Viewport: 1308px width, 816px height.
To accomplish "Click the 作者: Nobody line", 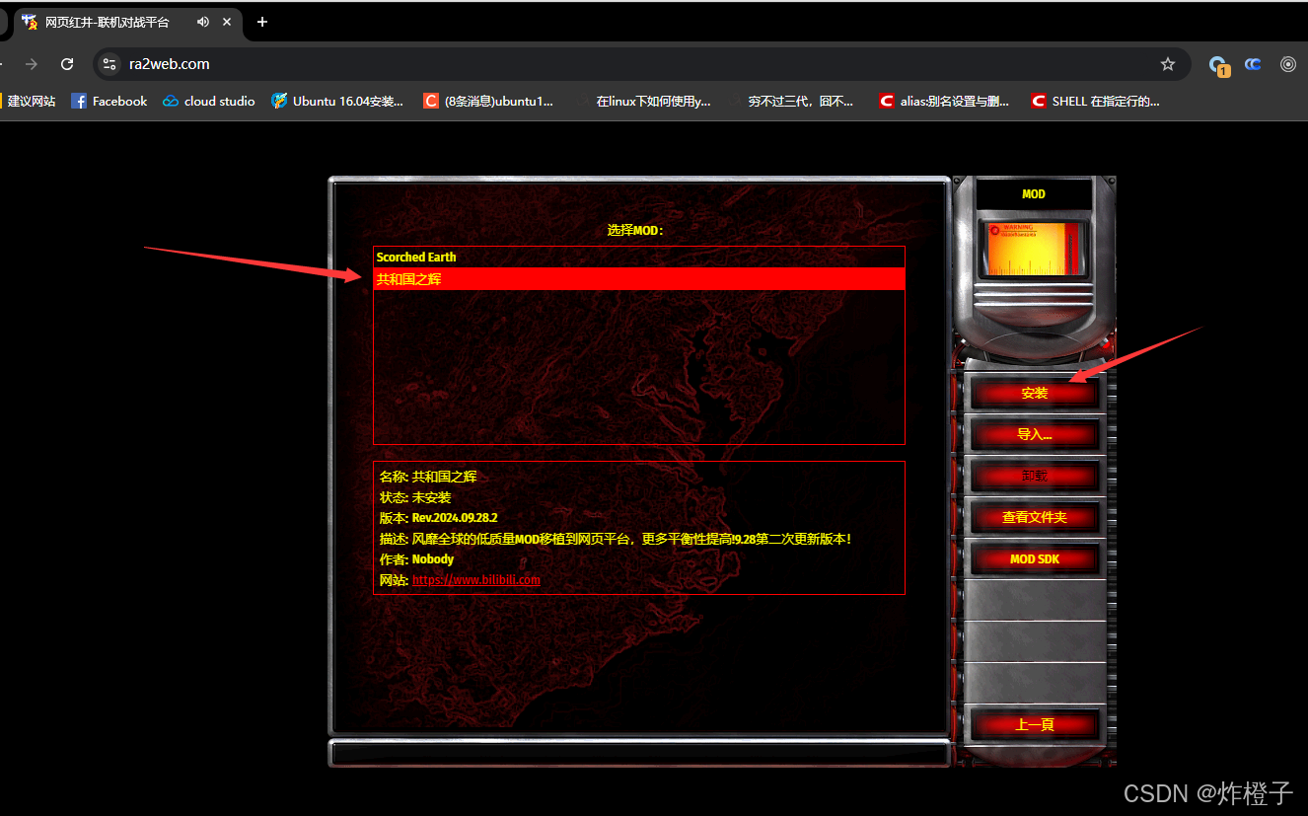I will 417,559.
